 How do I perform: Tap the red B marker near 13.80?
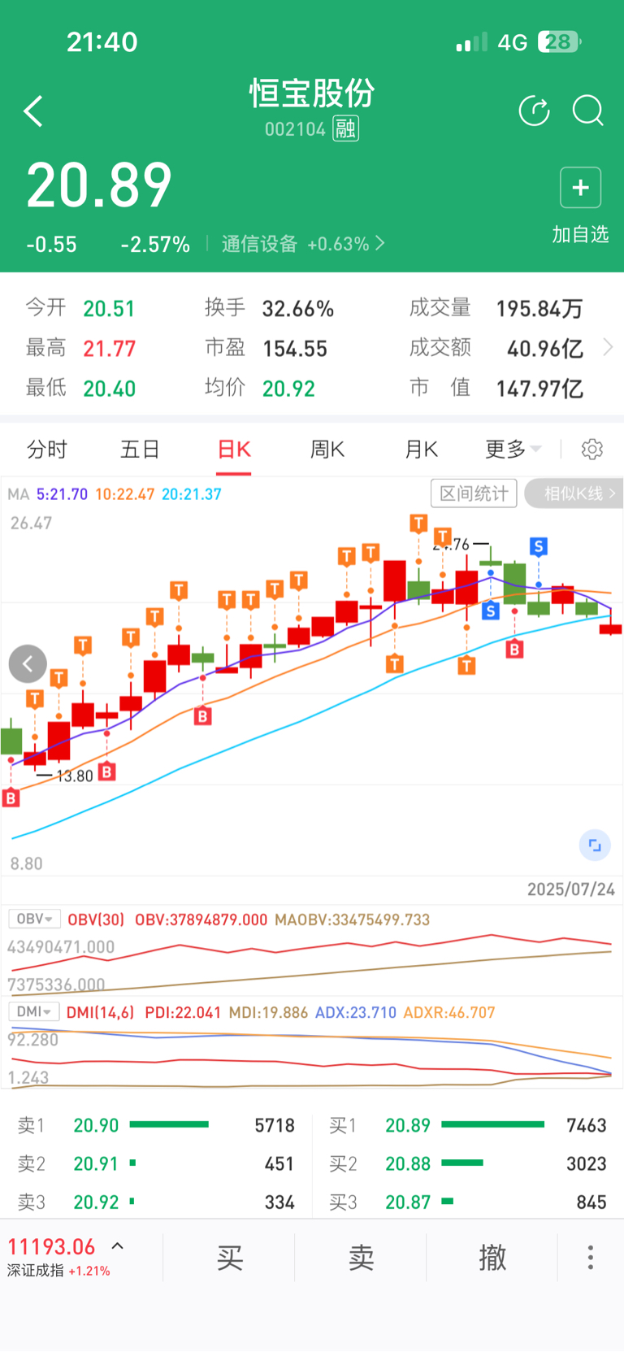tap(106, 772)
